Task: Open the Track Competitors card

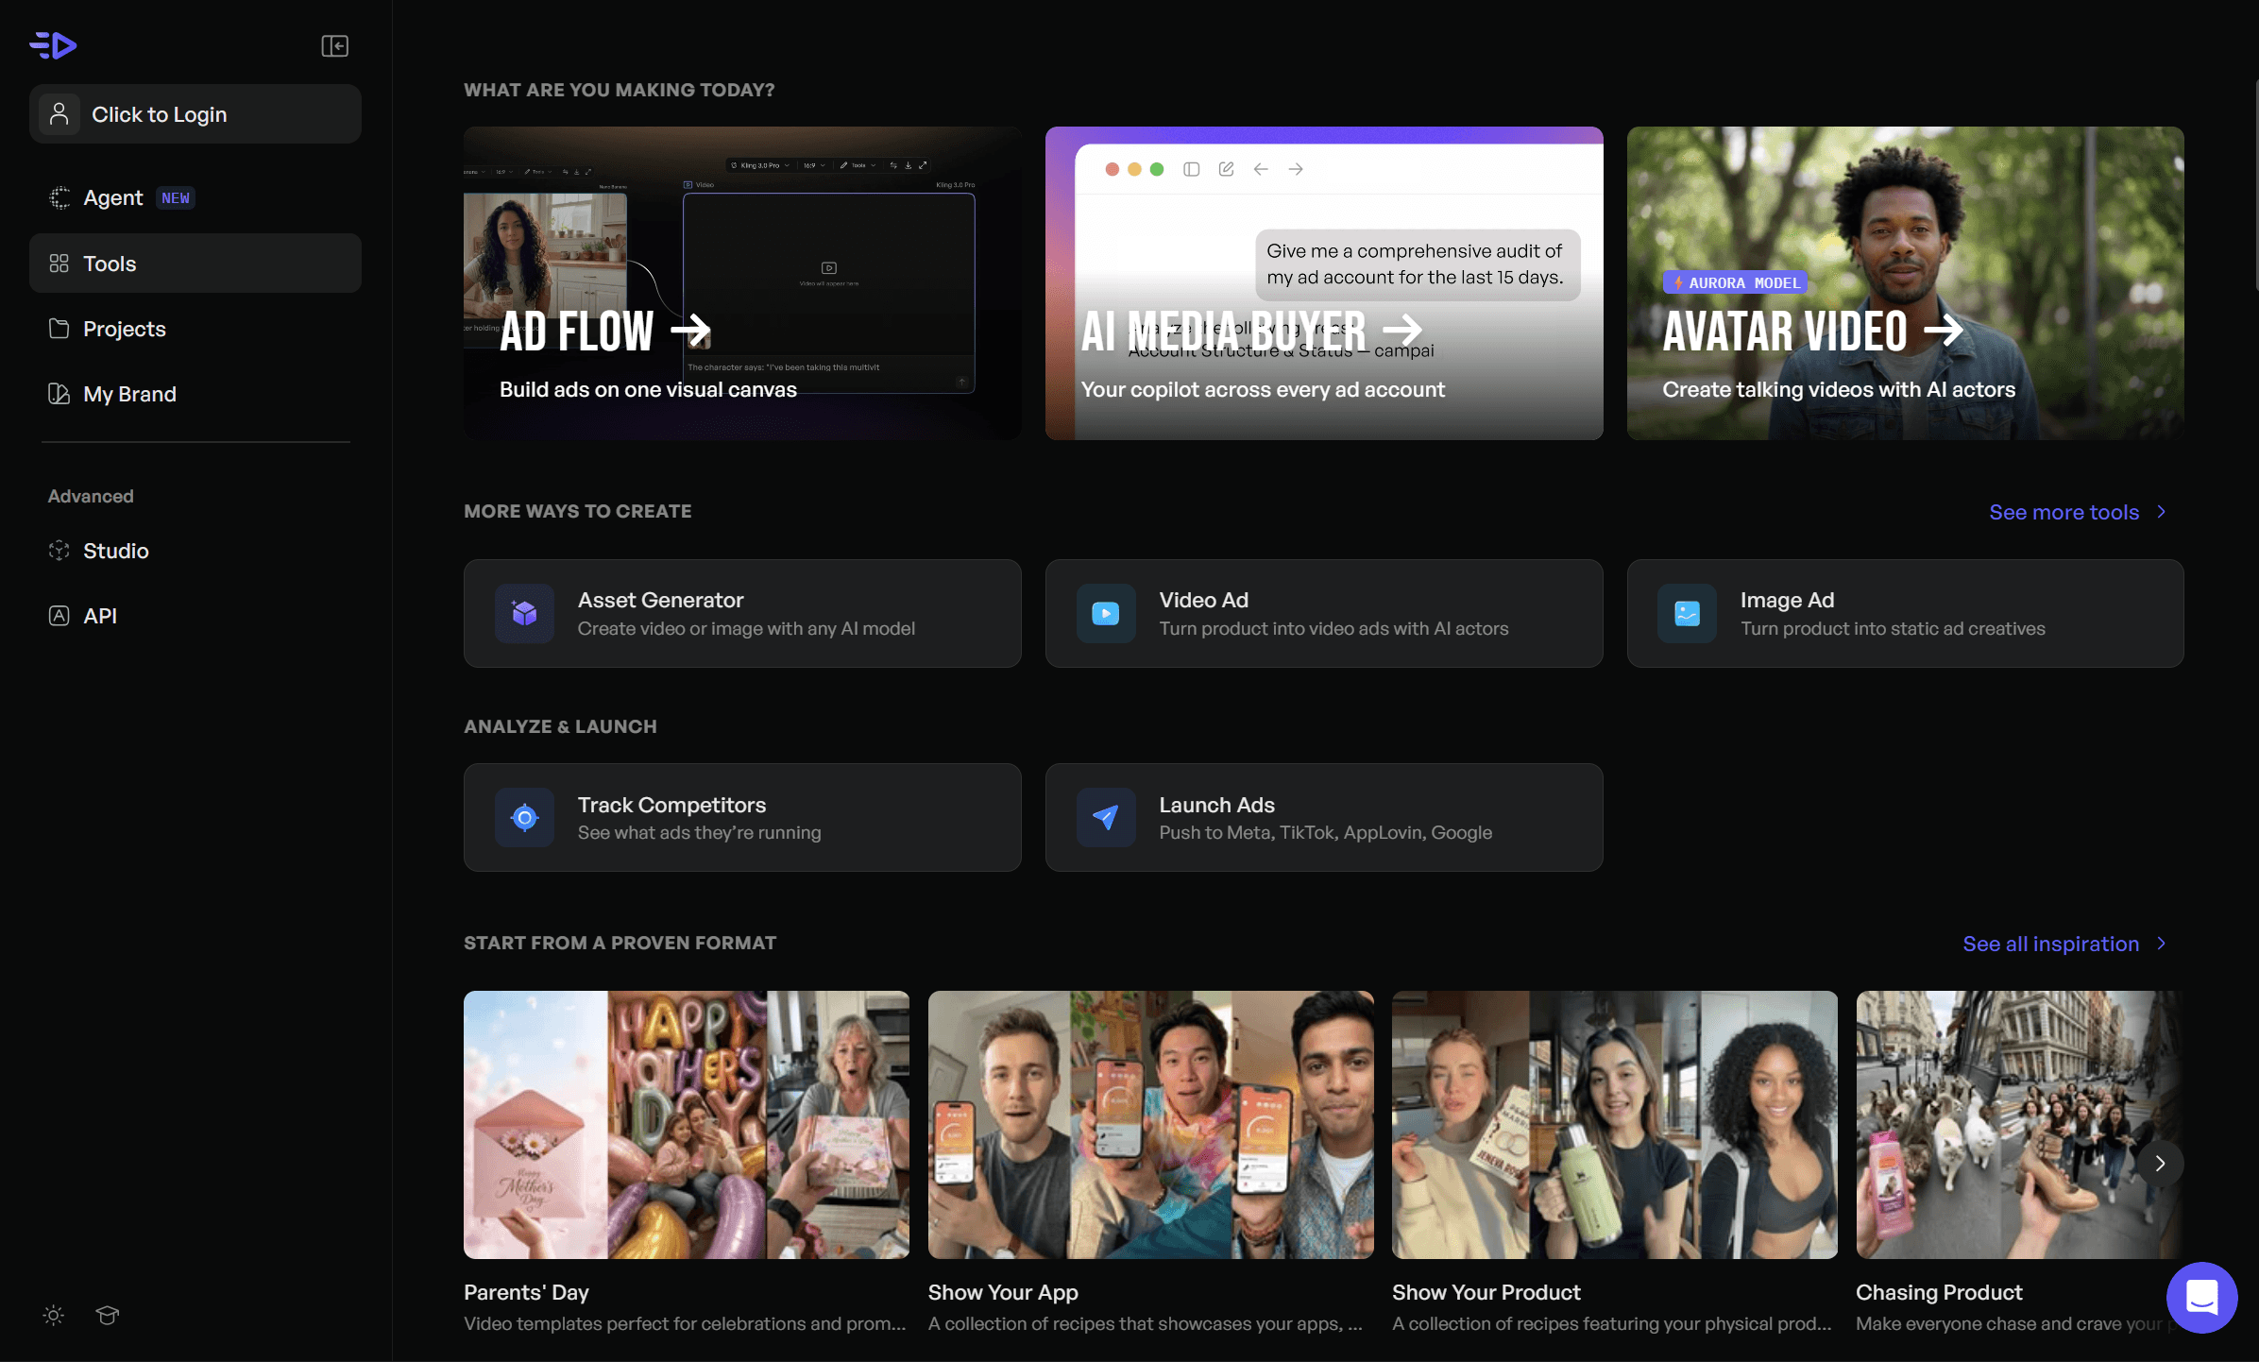Action: pyautogui.click(x=742, y=818)
